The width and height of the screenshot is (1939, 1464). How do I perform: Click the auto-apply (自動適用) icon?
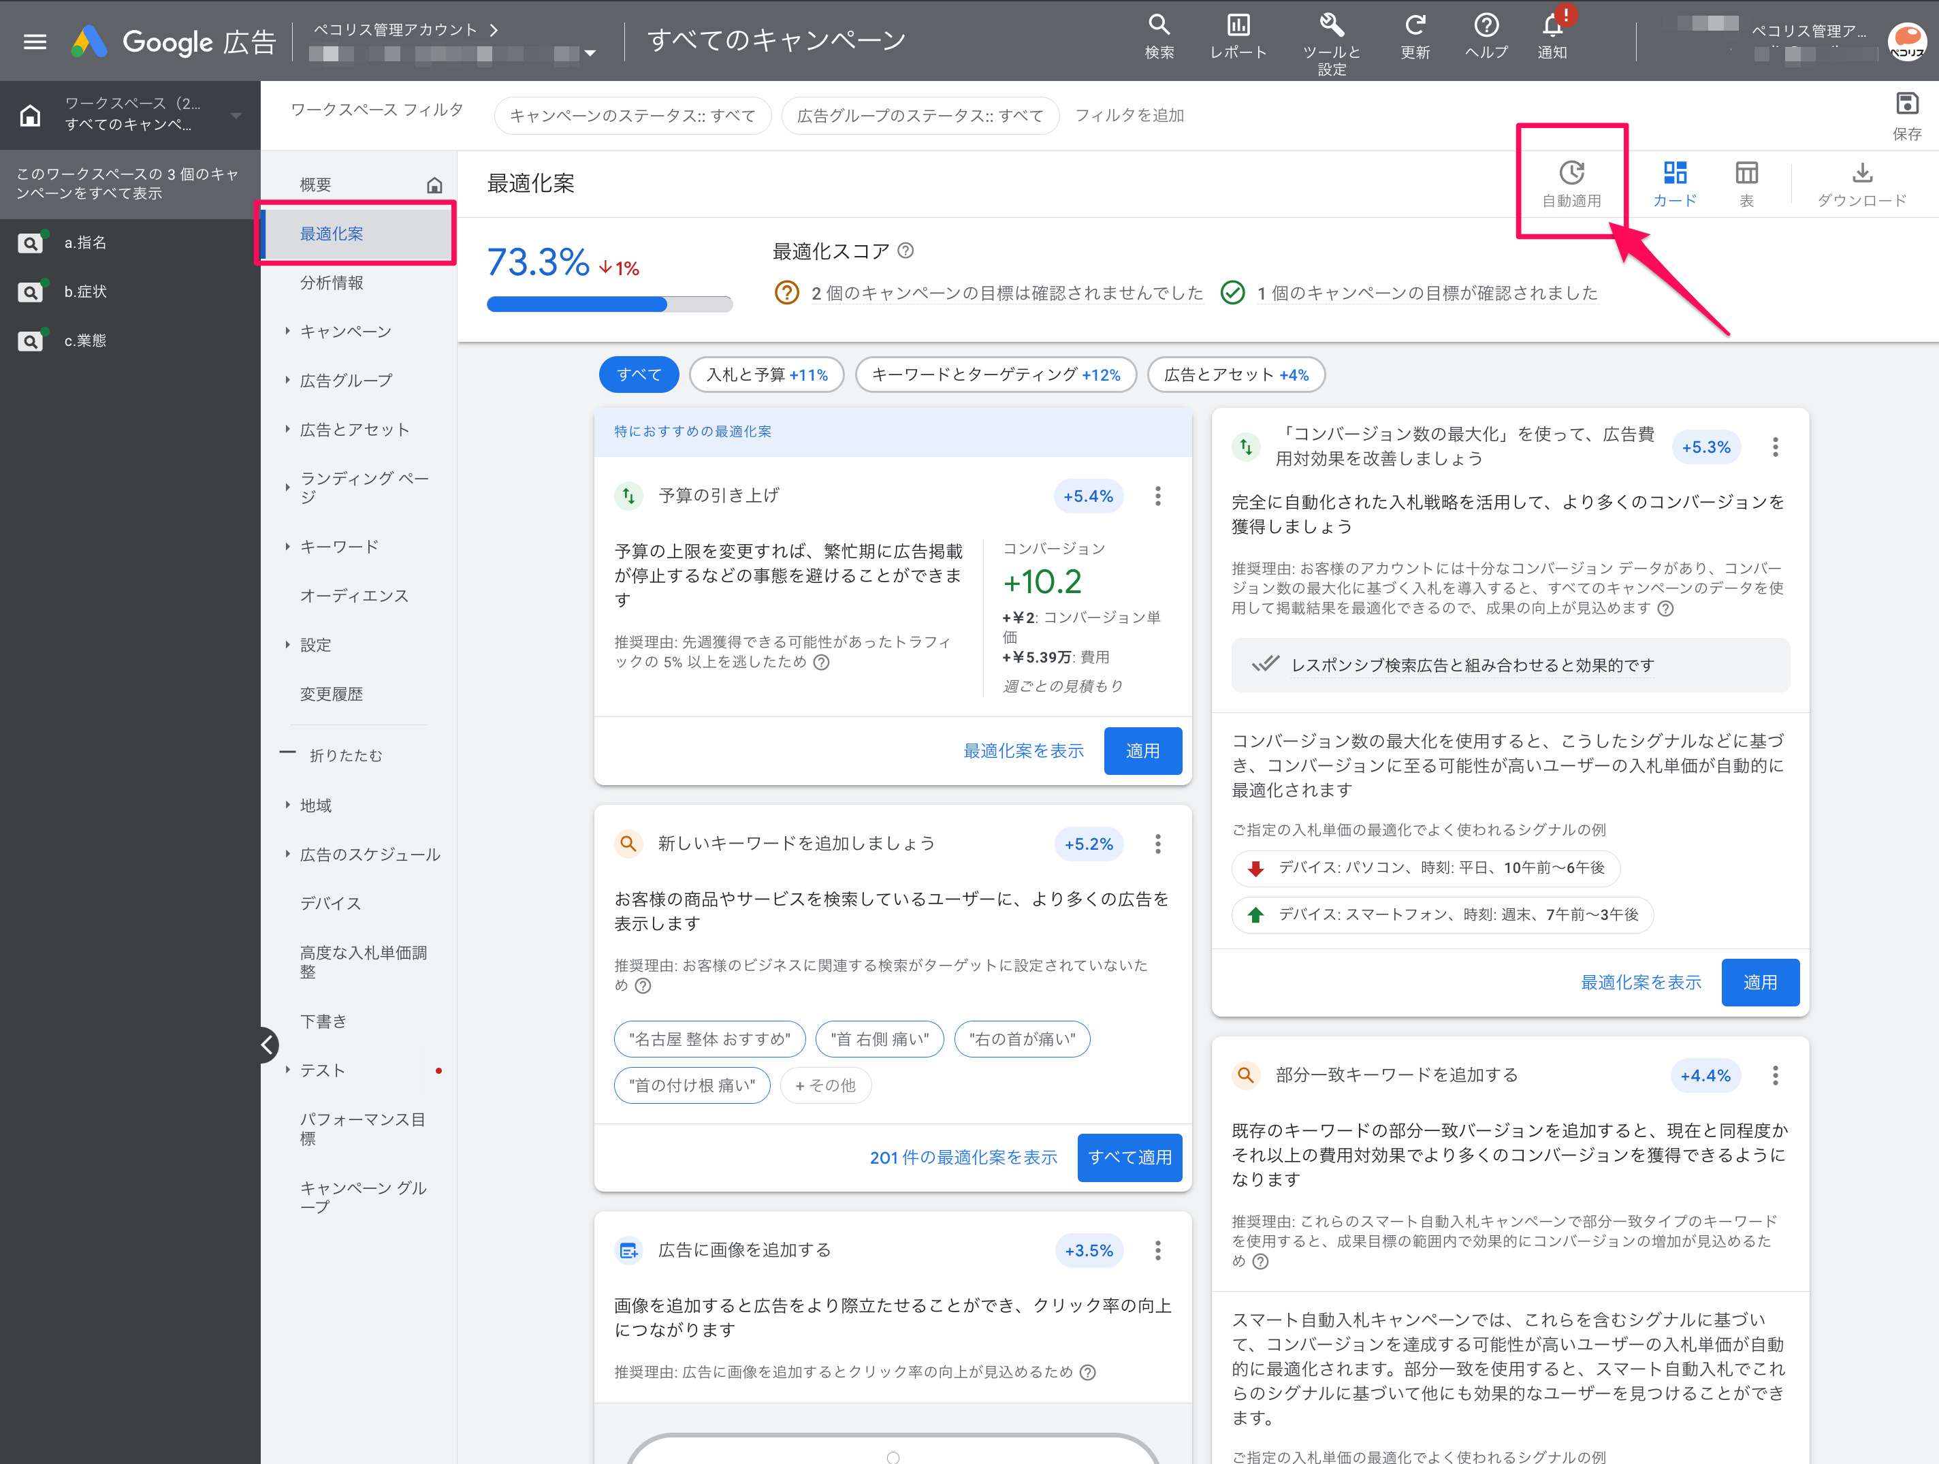(1572, 173)
